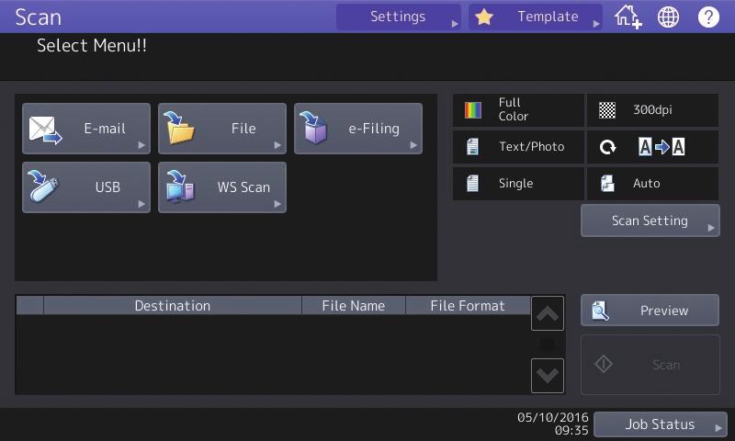Tap the Text/Photo original mode icon
The height and width of the screenshot is (441, 735).
pyautogui.click(x=472, y=147)
